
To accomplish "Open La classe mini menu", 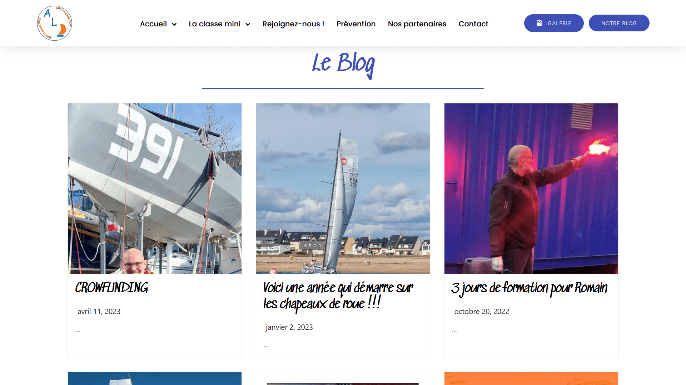I will click(214, 24).
